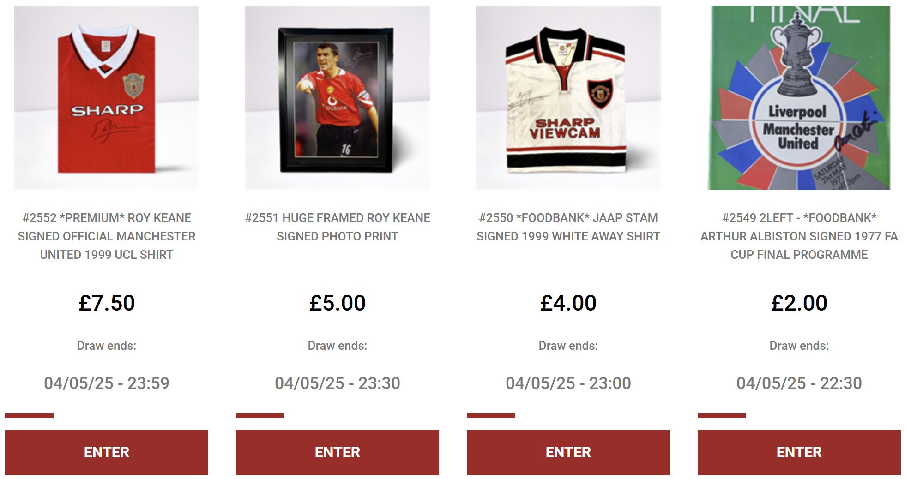Viewport: 905px width, 479px height.
Task: Select the £7.50 price of the UCL shirt
Action: [107, 303]
